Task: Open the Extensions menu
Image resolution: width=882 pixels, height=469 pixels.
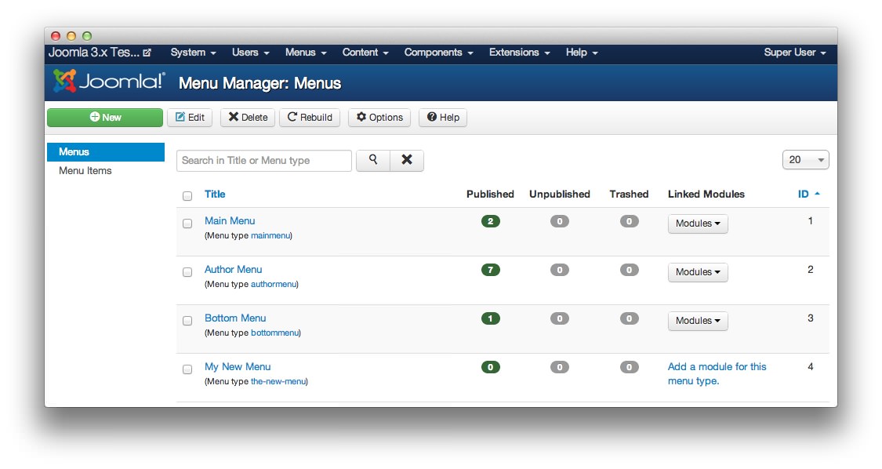Action: coord(519,53)
